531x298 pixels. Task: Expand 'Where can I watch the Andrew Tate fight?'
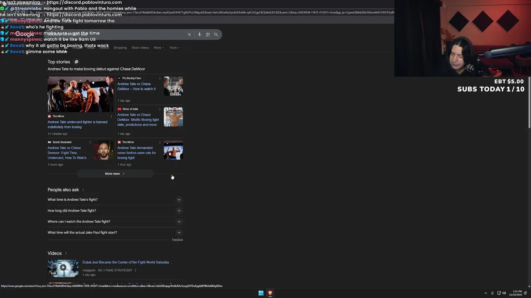pos(115,221)
